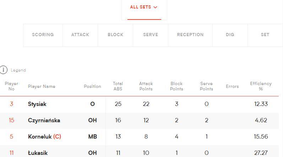Click the Legend info icon
Image resolution: width=283 pixels, height=157 pixels.
point(4,70)
